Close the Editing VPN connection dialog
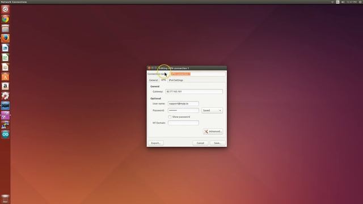This screenshot has width=363, height=204. (x=149, y=68)
